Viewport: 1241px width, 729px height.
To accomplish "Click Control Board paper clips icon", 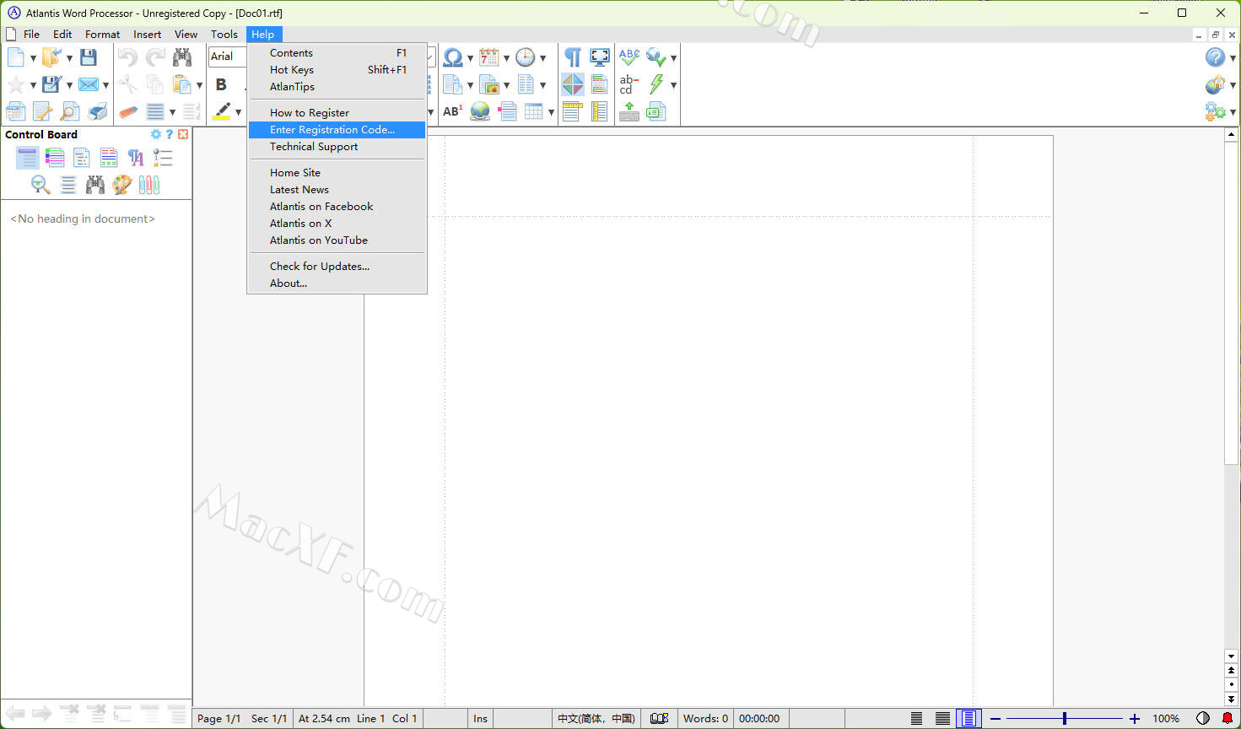I will point(149,185).
